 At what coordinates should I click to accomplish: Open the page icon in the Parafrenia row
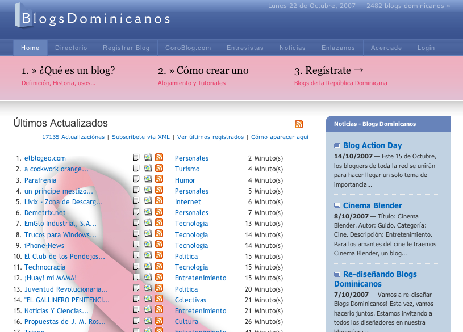(x=136, y=179)
